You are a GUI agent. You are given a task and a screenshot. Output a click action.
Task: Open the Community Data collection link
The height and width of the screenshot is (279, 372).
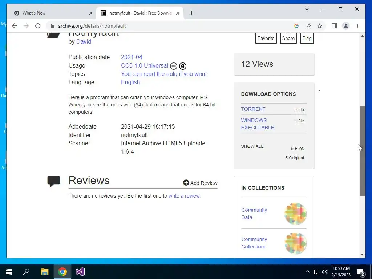(x=254, y=214)
